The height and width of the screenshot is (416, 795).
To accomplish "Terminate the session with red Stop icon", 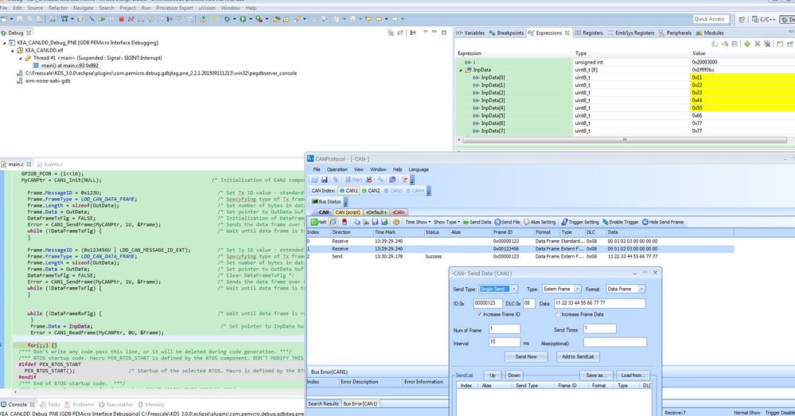I will [x=121, y=19].
